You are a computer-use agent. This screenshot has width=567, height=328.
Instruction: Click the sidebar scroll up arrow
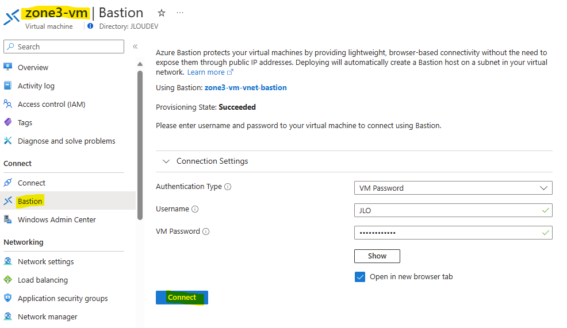[x=140, y=64]
